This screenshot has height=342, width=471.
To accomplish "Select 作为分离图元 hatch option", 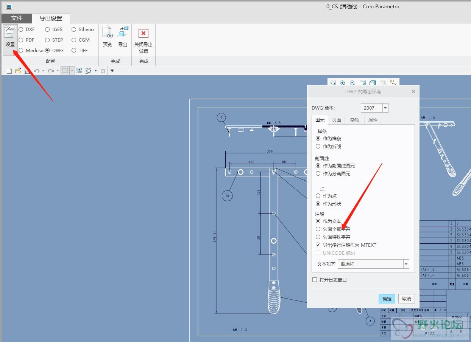I will 318,173.
